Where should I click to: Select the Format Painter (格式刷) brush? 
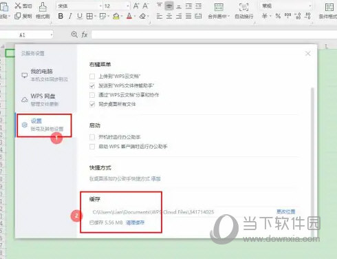pyautogui.click(x=43, y=7)
